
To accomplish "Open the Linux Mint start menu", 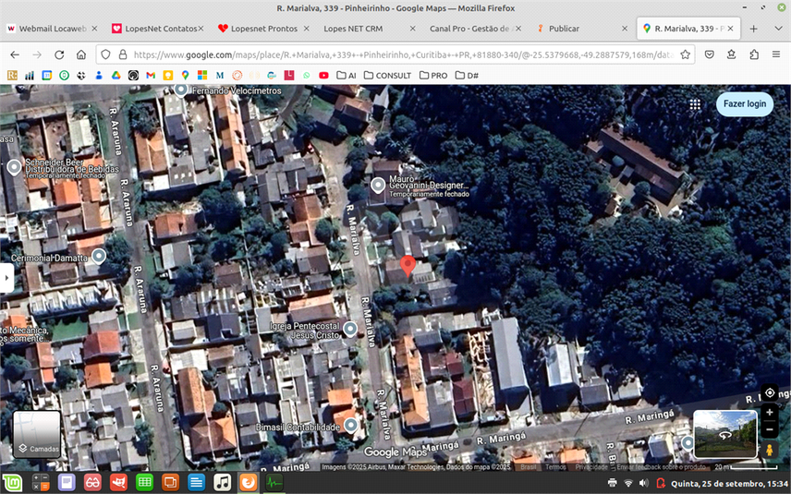I will 15,482.
